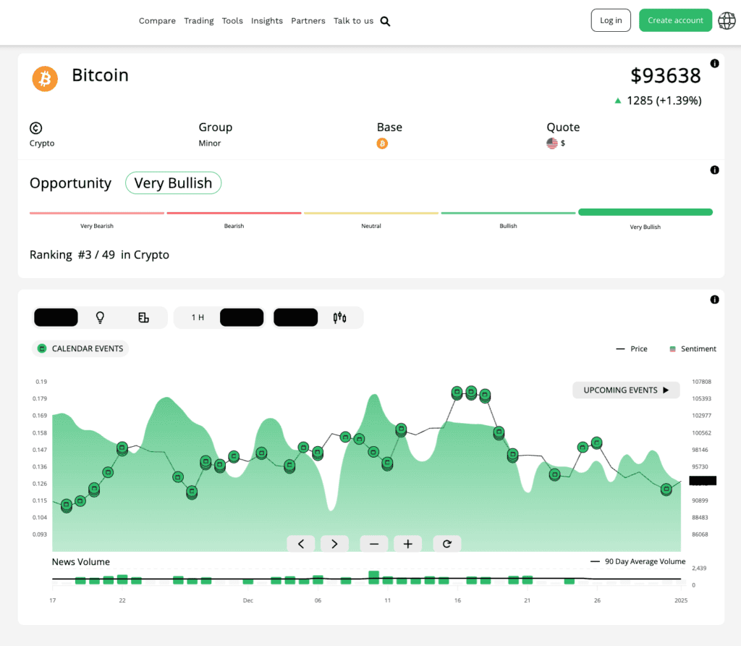Open the Insights menu
The image size is (741, 646).
[x=266, y=21]
